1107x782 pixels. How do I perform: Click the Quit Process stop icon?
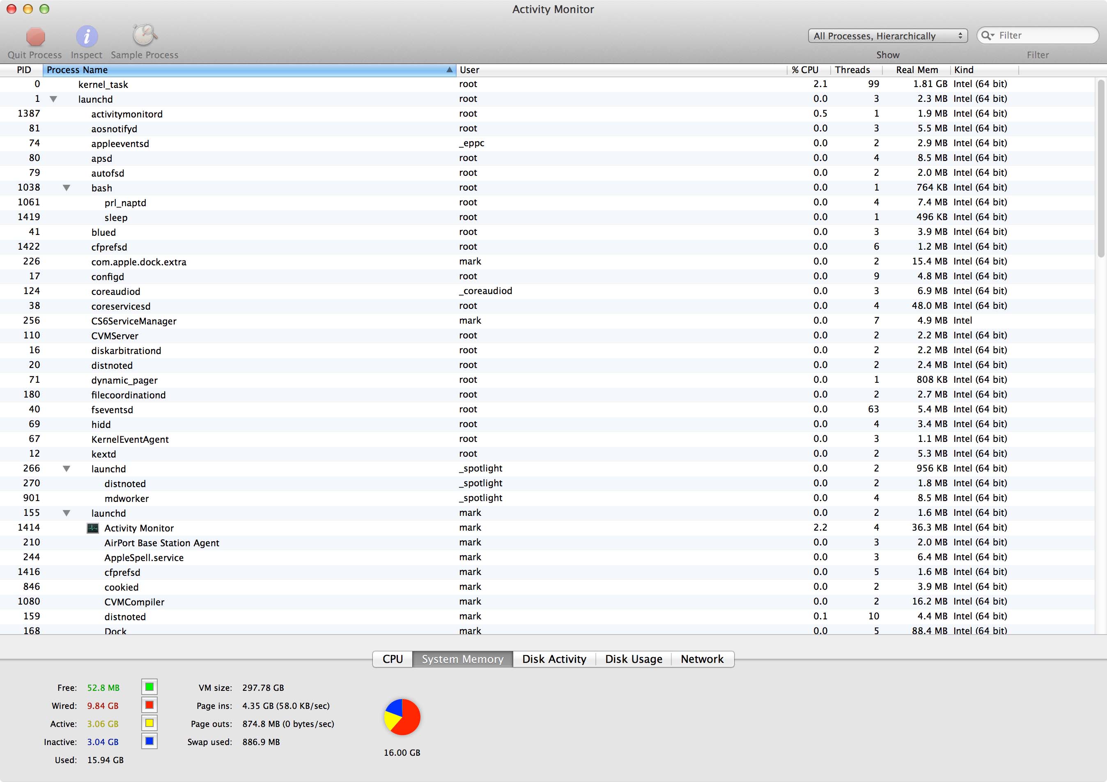point(35,37)
